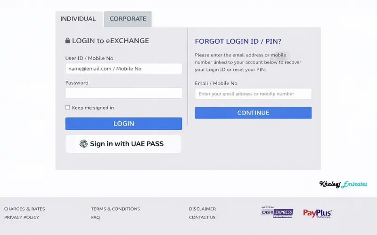This screenshot has height=235, width=377.
Task: Open the PRIVACY POLICY link
Action: [22, 217]
